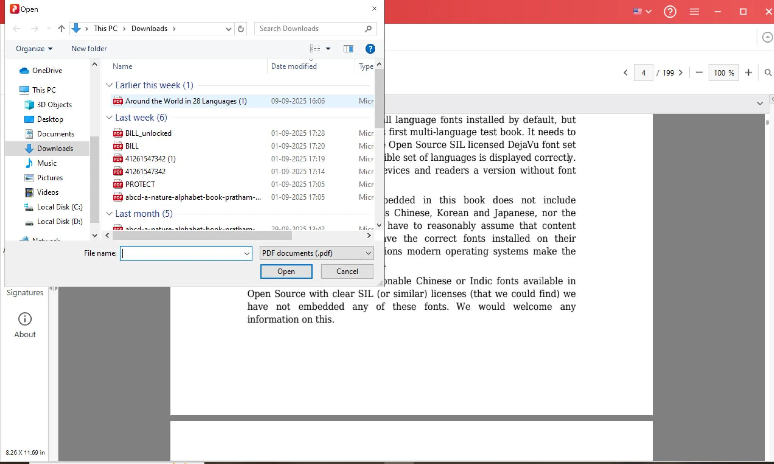
Task: Click the search magnifier in Search Downloads
Action: click(368, 29)
